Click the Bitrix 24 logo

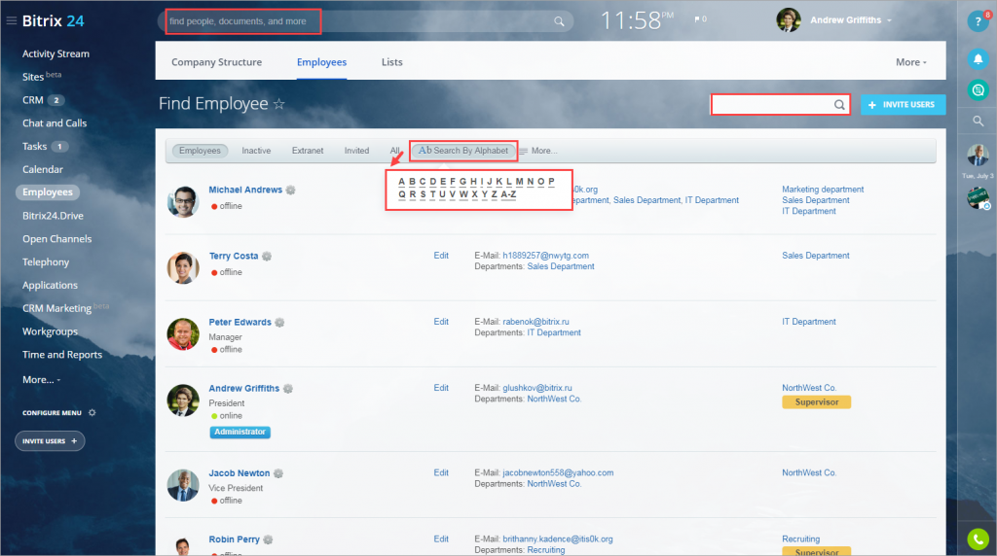coord(54,21)
